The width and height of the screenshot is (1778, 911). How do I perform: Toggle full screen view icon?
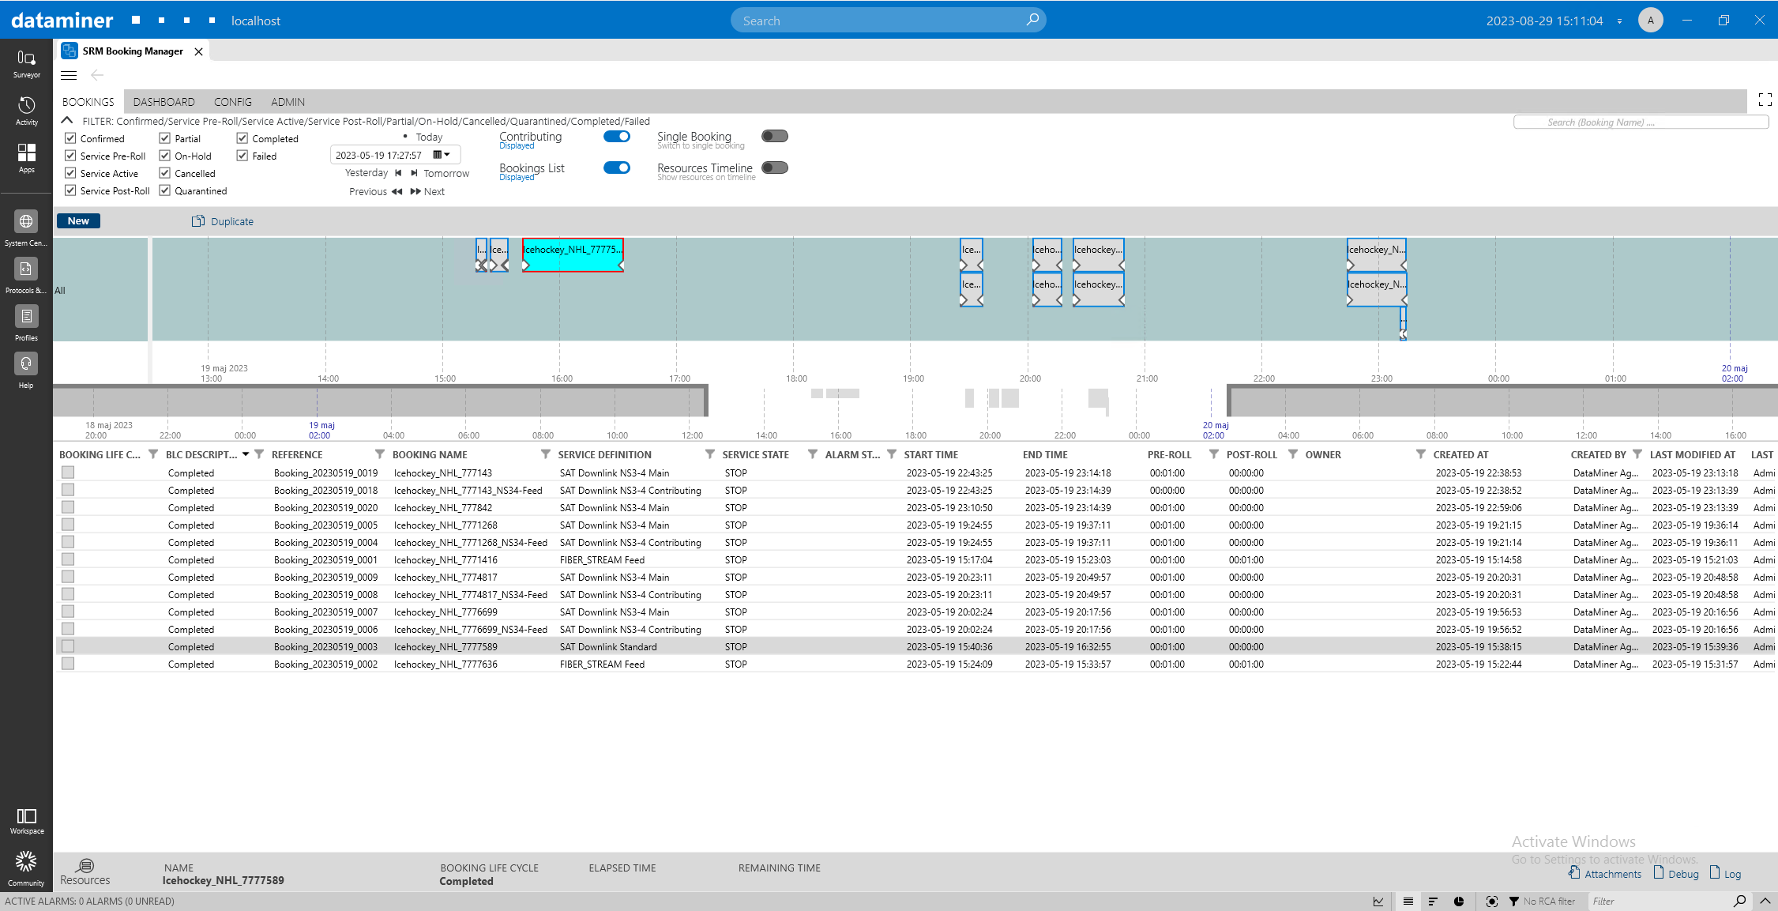point(1765,100)
